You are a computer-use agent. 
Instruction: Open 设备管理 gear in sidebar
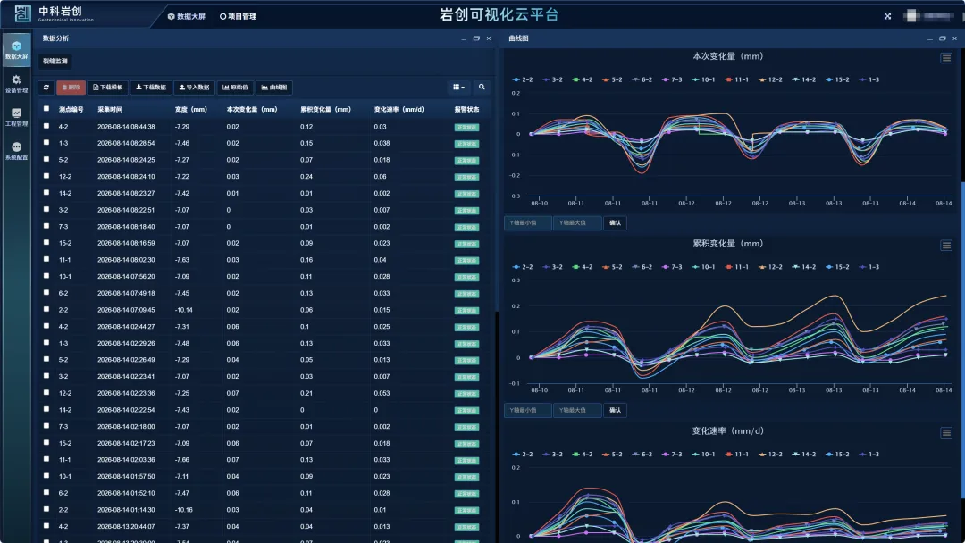pyautogui.click(x=17, y=84)
